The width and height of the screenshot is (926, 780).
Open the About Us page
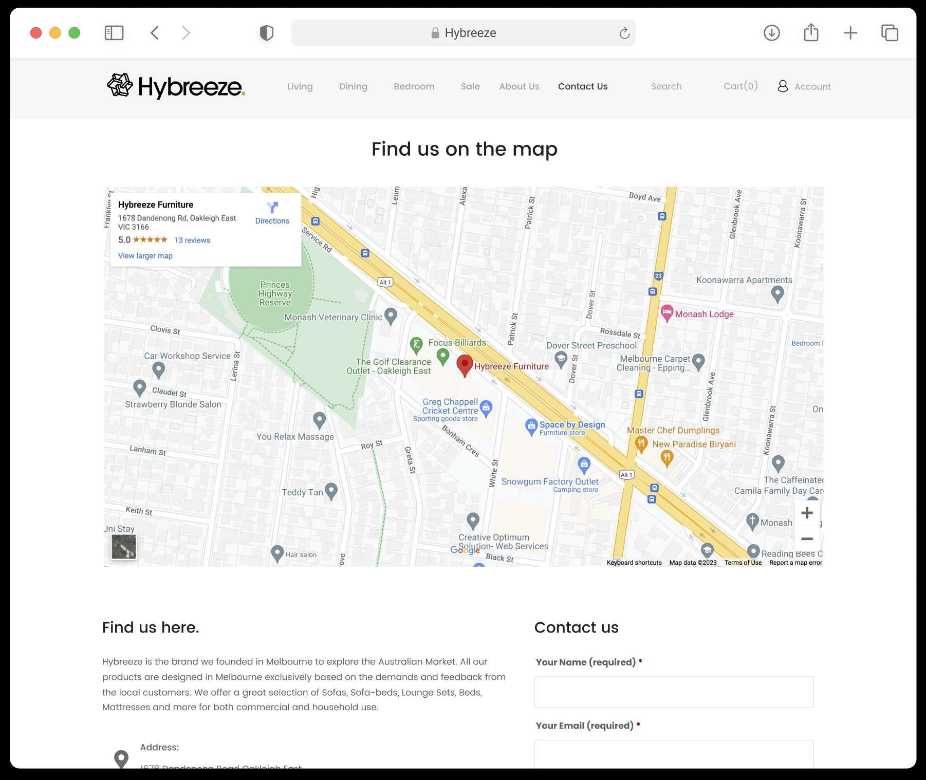tap(519, 86)
